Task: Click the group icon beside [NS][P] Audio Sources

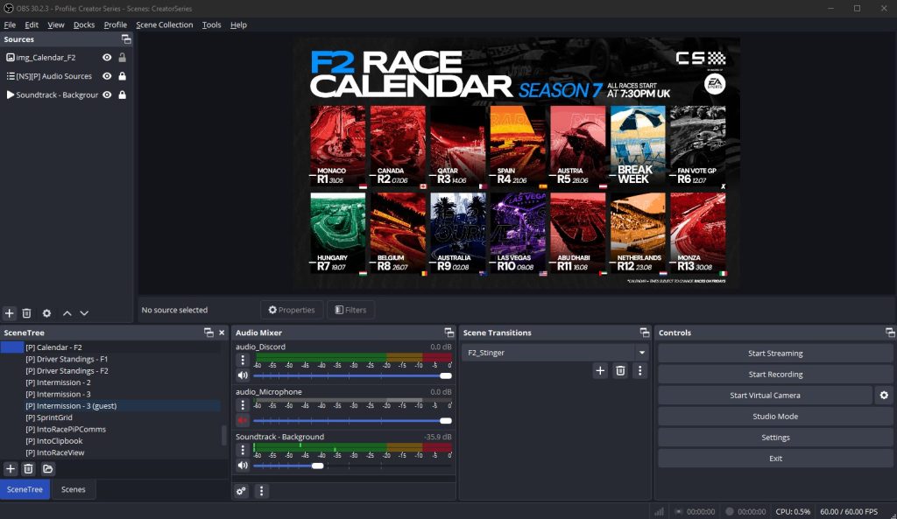Action: pyautogui.click(x=11, y=76)
